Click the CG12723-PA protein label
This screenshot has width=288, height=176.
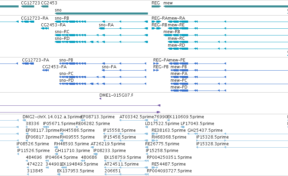tap(36, 60)
